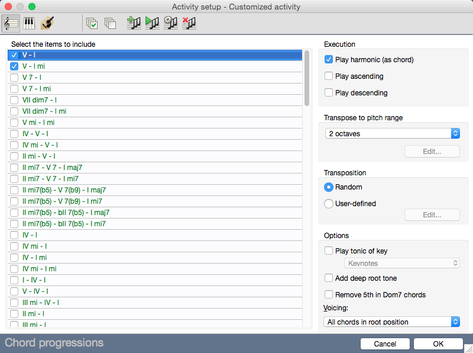Check IV mi - V - I checkbox
473x353 pixels.
[14, 145]
